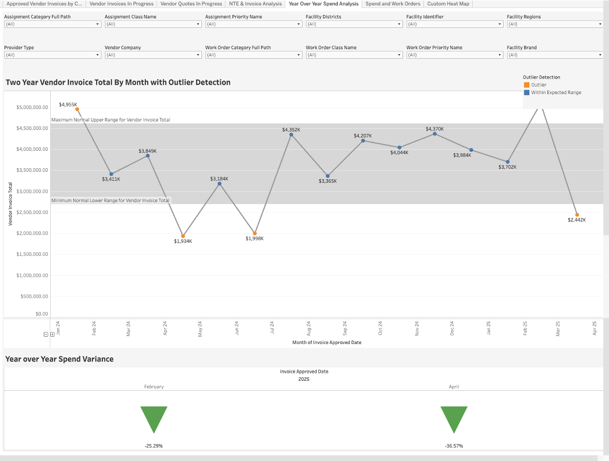The height and width of the screenshot is (461, 609).
Task: Expand the Vendor Company filter dropdown
Action: (153, 55)
